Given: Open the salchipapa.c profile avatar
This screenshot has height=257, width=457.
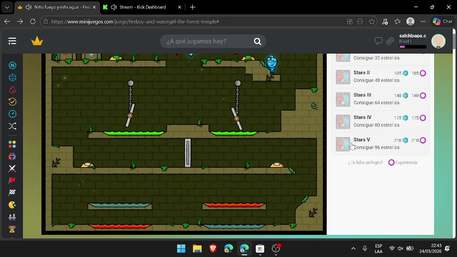Looking at the screenshot, I should 438,41.
